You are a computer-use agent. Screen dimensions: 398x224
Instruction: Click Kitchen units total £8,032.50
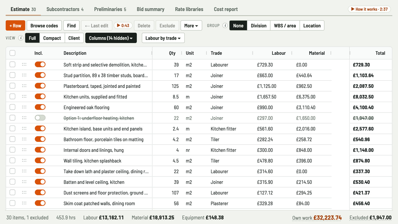pos(363,97)
